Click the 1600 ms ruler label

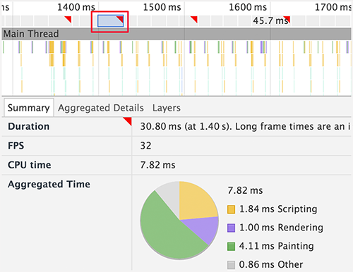[x=248, y=7]
